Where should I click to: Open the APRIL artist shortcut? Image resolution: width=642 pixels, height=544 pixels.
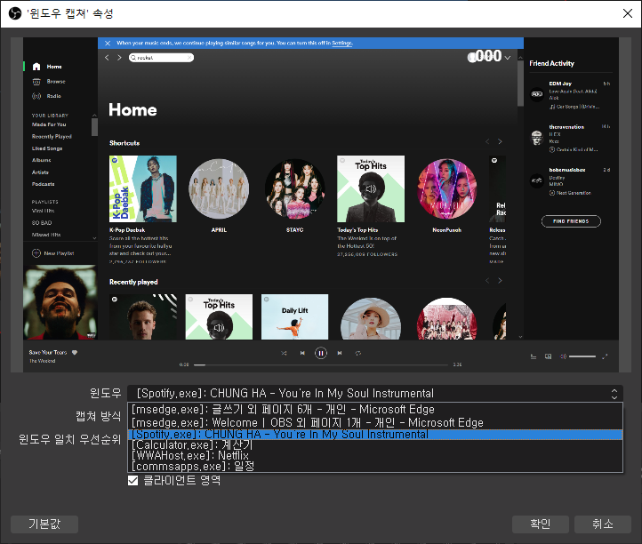219,188
